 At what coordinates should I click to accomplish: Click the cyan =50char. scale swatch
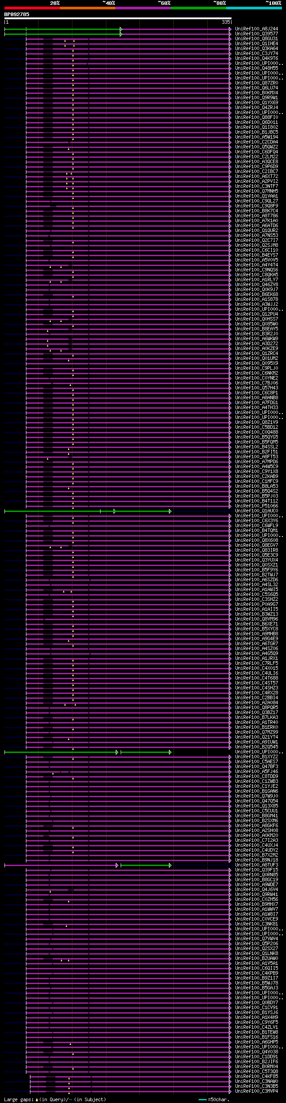pos(203,1099)
